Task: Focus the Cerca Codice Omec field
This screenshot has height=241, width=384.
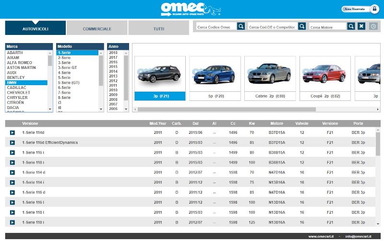Action: tap(216, 26)
